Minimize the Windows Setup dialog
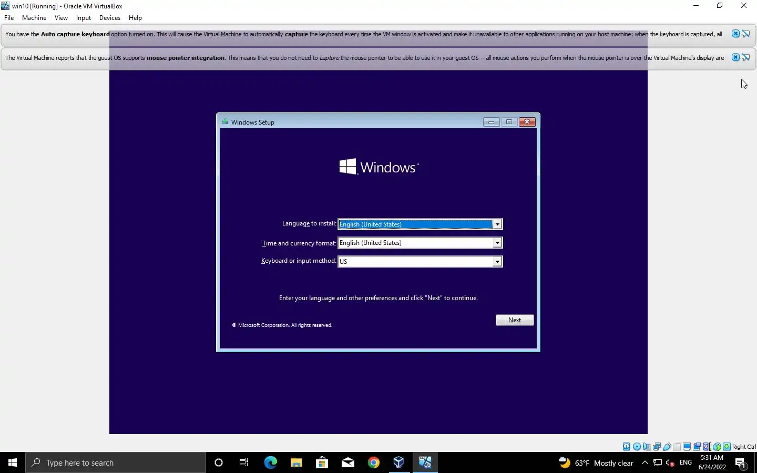 point(491,122)
